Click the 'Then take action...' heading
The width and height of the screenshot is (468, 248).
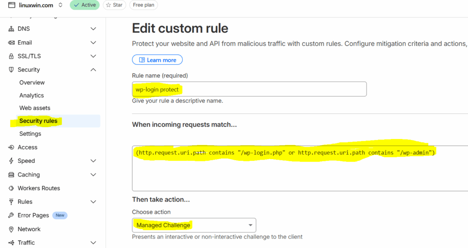[x=161, y=200]
